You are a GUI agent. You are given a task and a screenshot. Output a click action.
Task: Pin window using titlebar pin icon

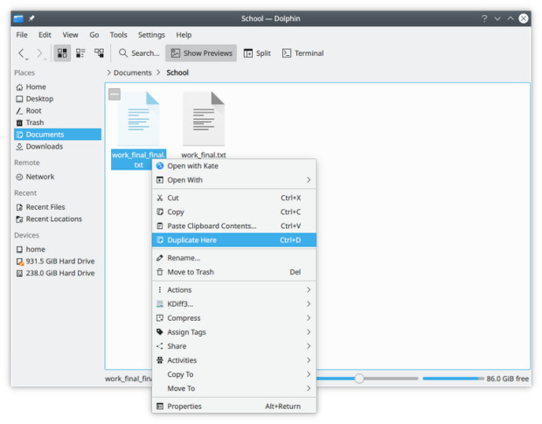(32, 18)
